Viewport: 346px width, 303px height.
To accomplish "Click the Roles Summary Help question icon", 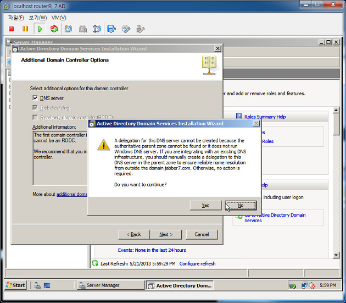I will tap(239, 116).
